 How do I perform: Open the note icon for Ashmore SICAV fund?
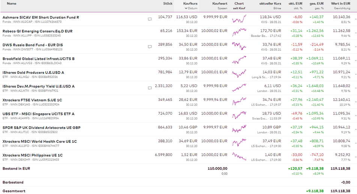point(150,19)
